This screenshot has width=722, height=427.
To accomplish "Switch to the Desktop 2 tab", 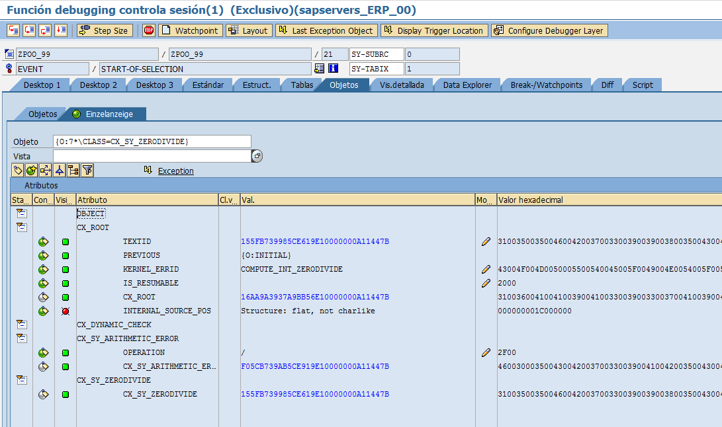I will pos(98,85).
